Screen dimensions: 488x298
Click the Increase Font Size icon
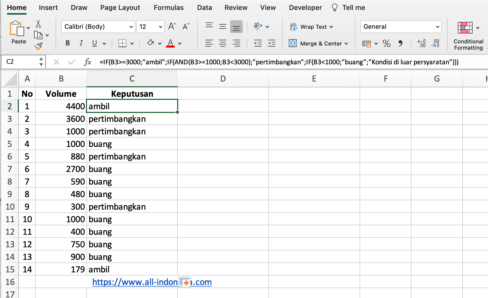point(172,26)
